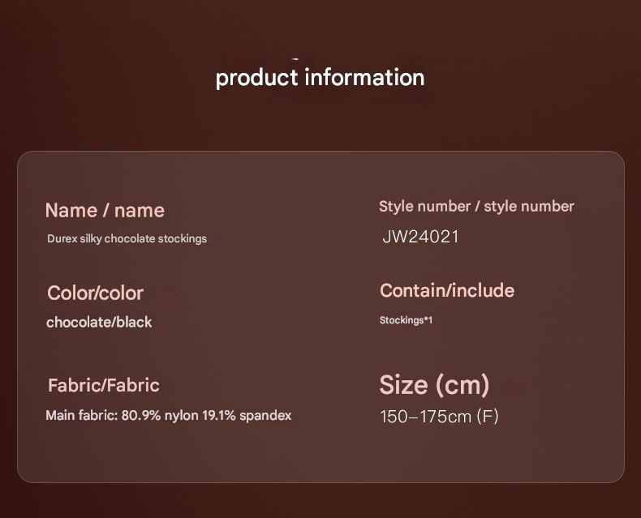This screenshot has width=641, height=518.
Task: Click the style number value JW24021
Action: point(420,237)
